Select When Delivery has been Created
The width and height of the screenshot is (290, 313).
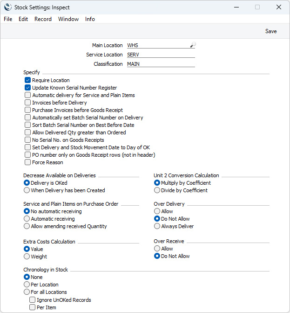click(x=27, y=190)
